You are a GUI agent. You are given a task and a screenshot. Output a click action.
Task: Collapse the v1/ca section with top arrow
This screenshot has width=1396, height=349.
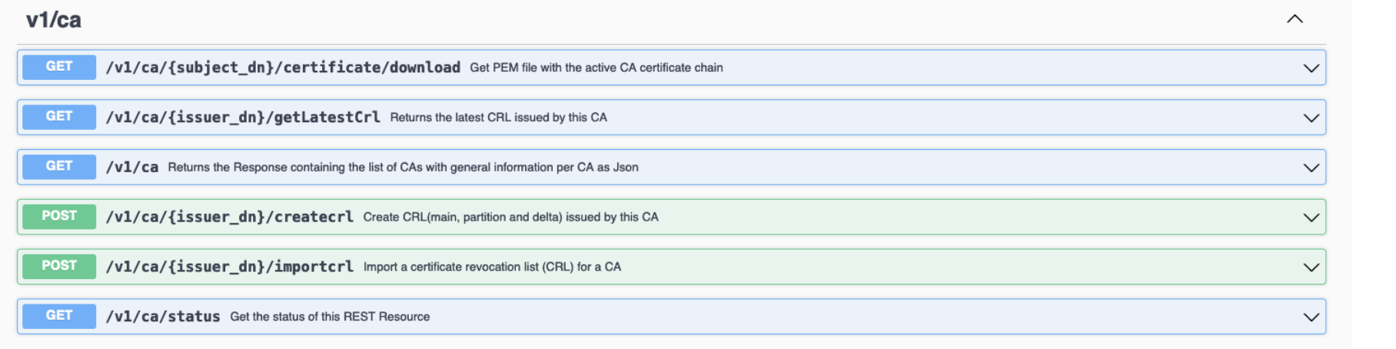[x=1295, y=19]
